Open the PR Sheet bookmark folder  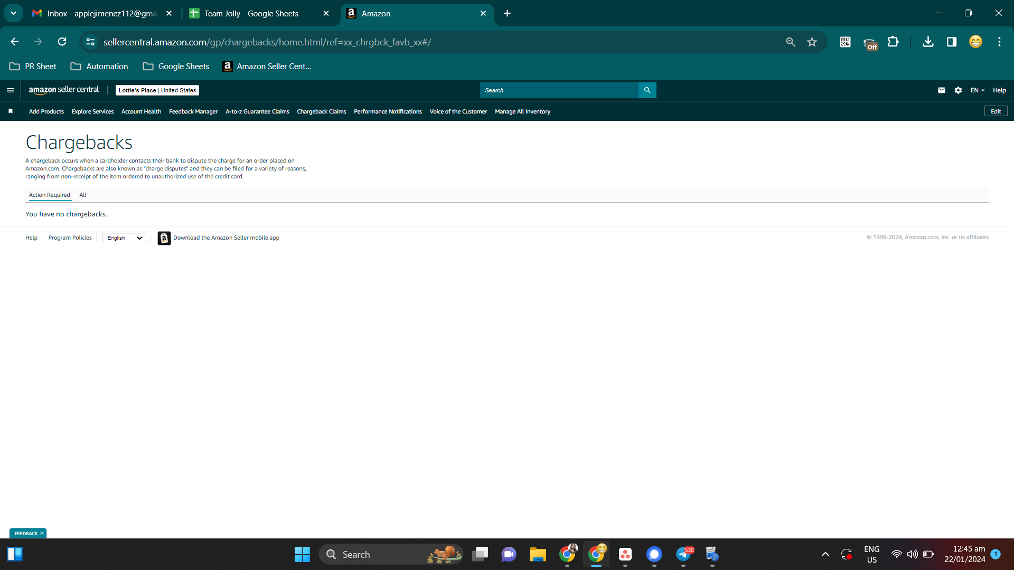(33, 66)
